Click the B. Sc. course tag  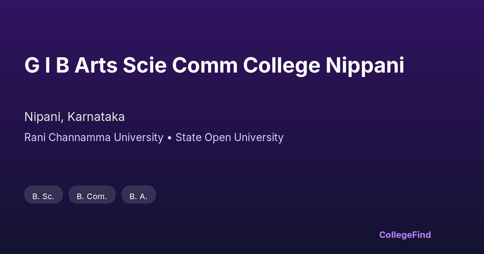tap(44, 196)
